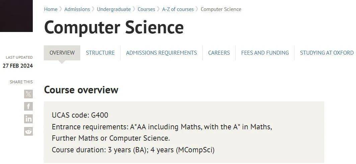Open A-Z of courses breadcrumb
Screen dimensions: 356x164
178,9
